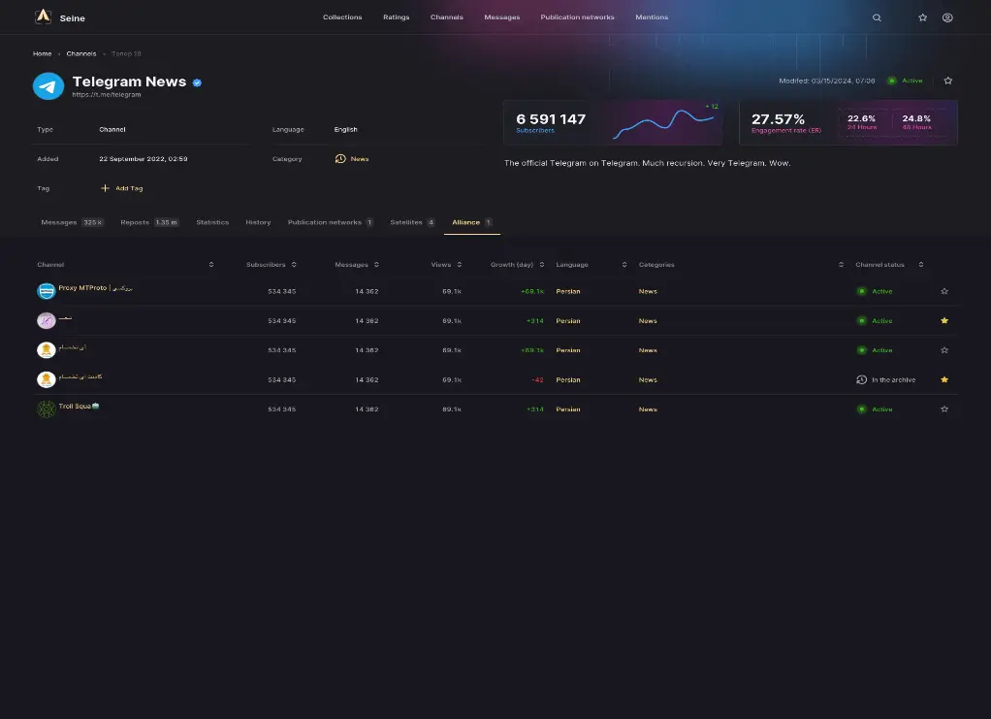
Task: Open Collections in the top navigation
Action: pyautogui.click(x=342, y=17)
